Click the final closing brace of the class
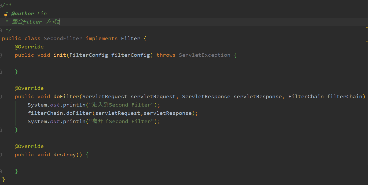Screen dimensions: 368x185 pos(3,179)
